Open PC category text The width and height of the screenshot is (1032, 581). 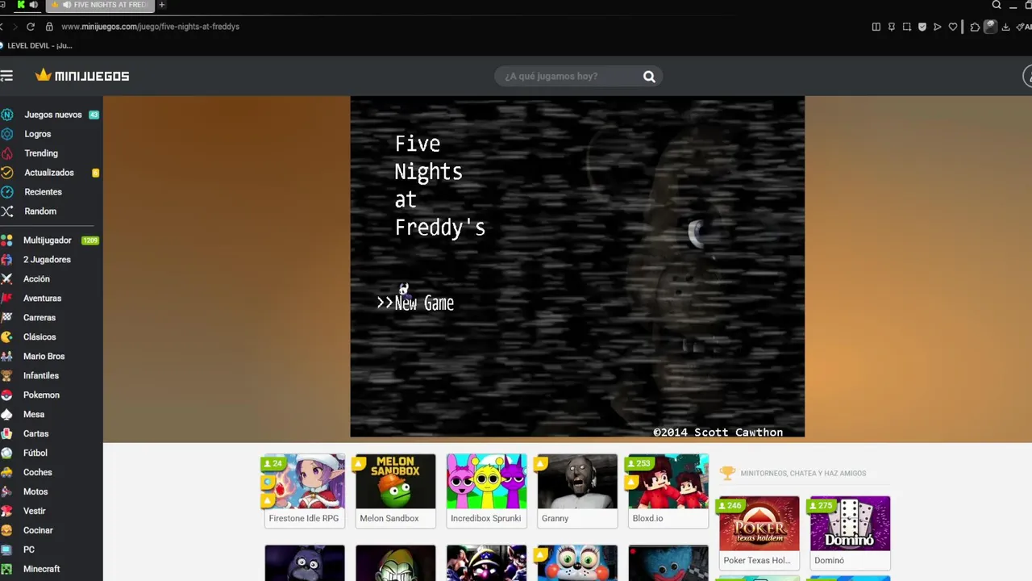coord(29,550)
